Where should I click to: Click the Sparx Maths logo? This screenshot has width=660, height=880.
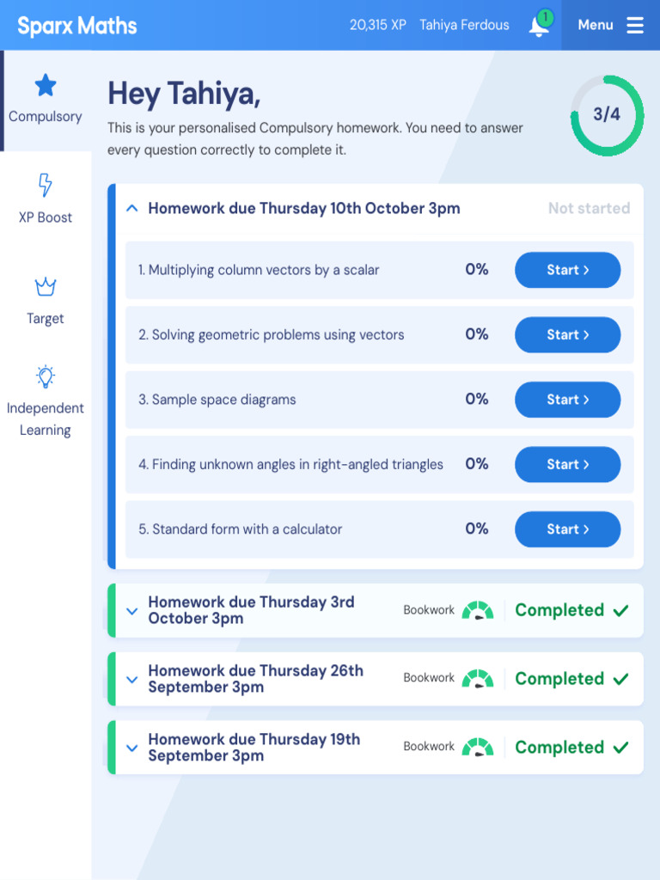tap(77, 26)
